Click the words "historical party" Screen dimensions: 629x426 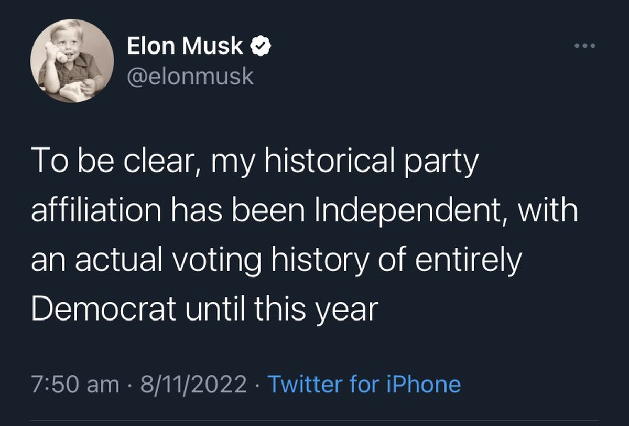(371, 161)
